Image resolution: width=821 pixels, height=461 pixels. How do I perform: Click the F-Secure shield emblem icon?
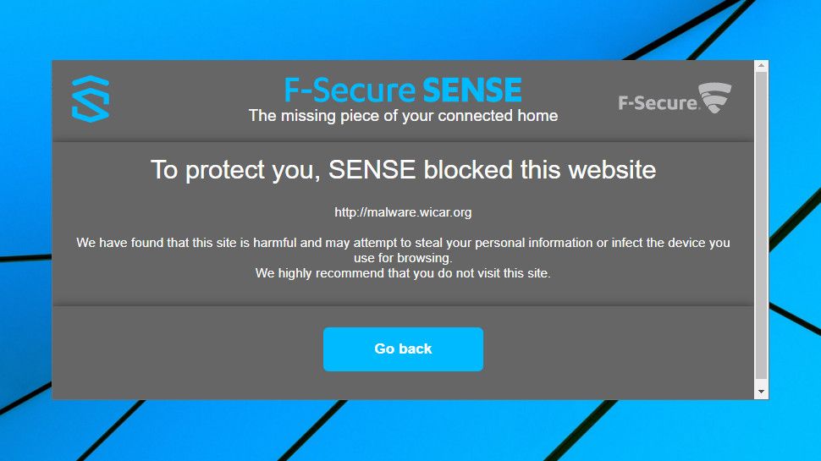(x=715, y=98)
